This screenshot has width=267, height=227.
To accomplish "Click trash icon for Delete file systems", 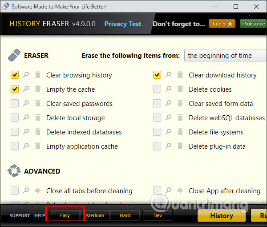I will click(x=180, y=132).
